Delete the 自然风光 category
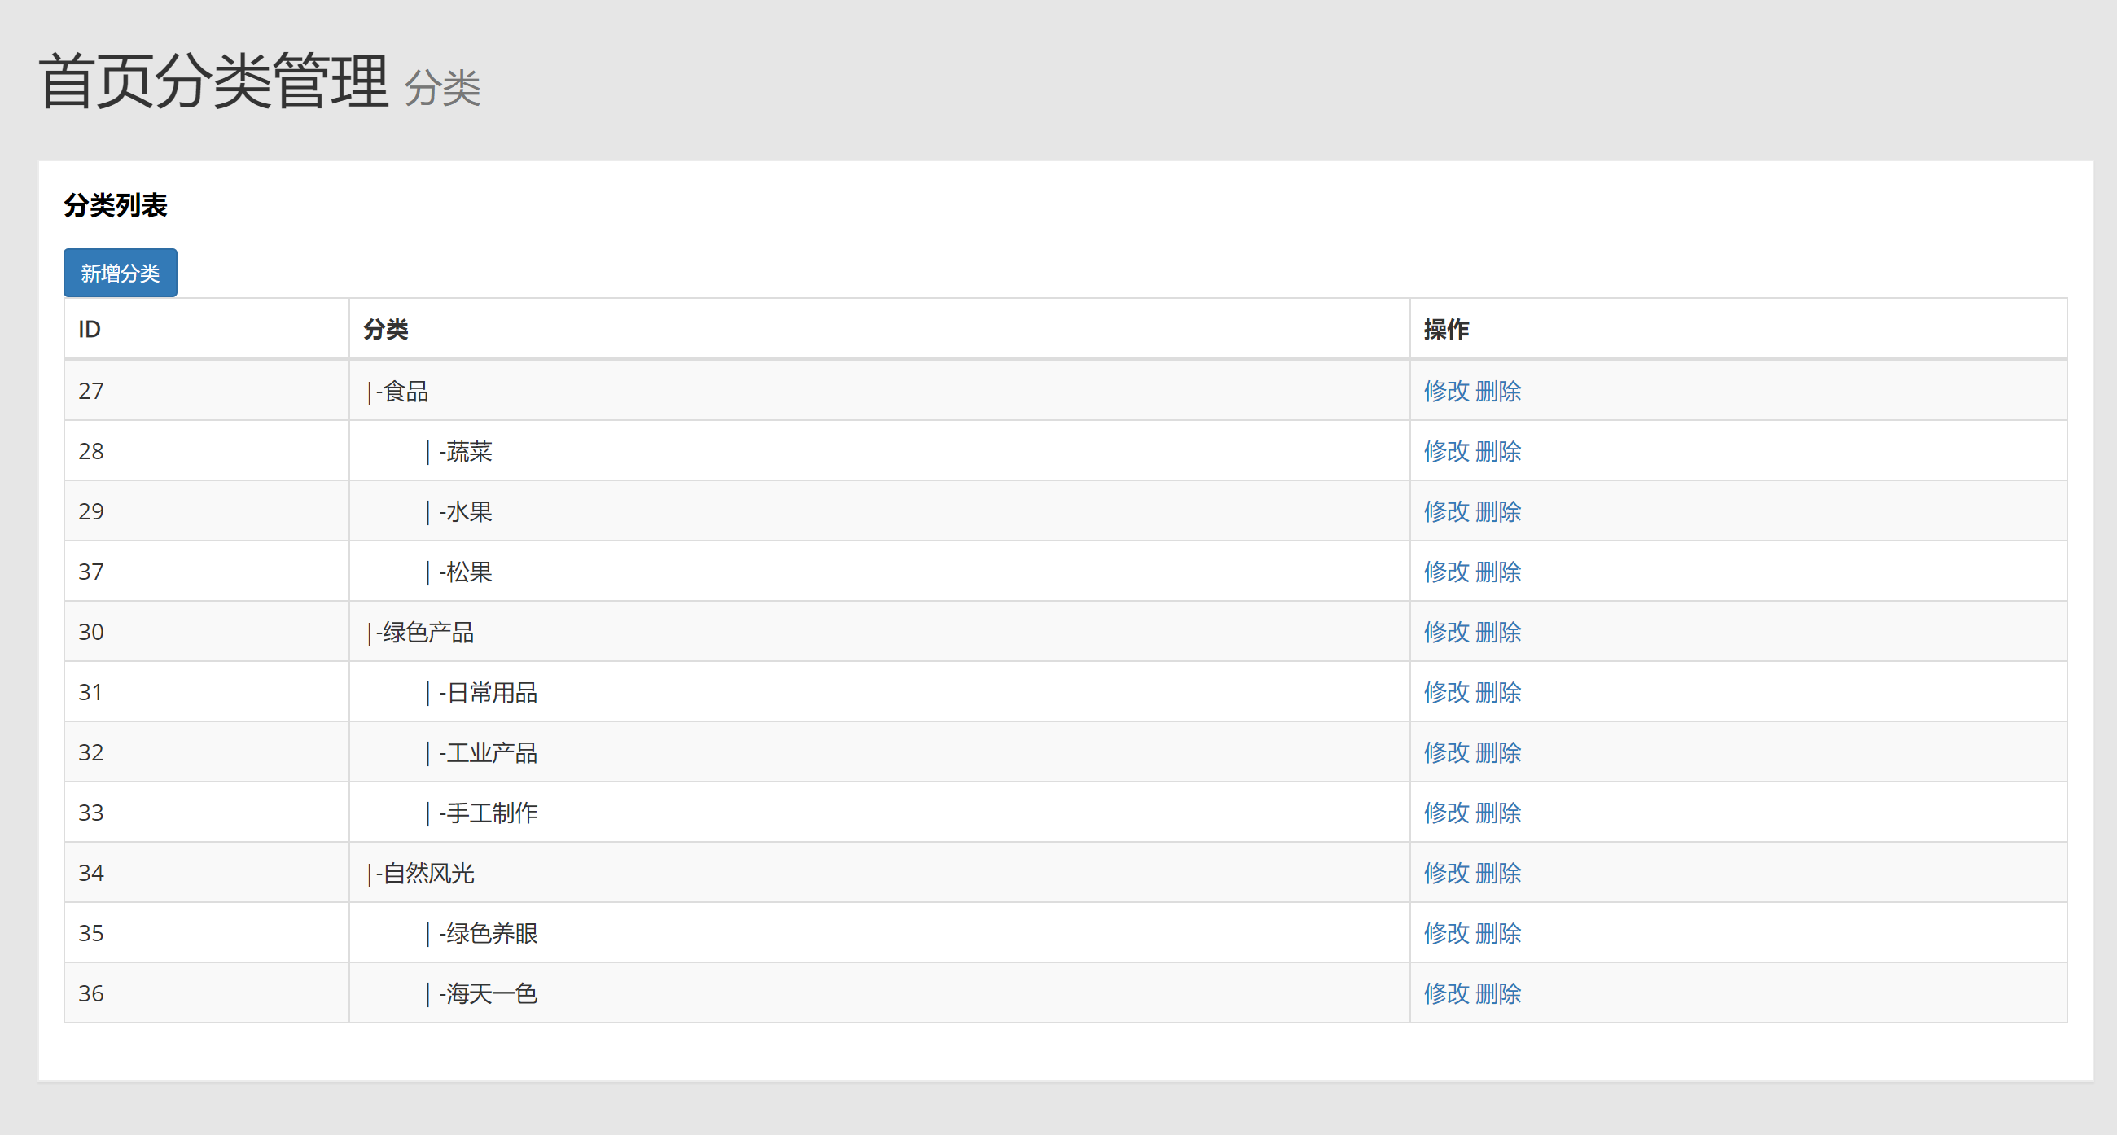 pyautogui.click(x=1497, y=873)
